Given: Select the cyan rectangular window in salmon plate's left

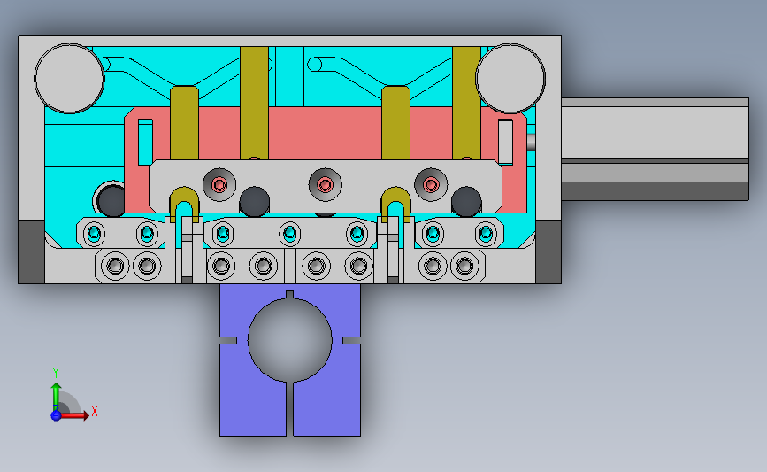Looking at the screenshot, I should 145,142.
